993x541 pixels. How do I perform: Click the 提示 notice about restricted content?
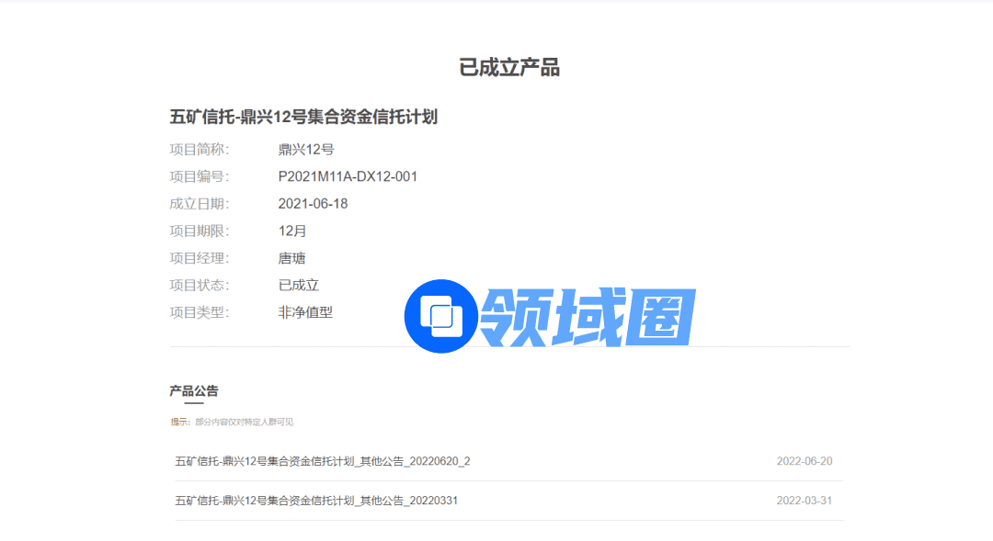click(232, 423)
